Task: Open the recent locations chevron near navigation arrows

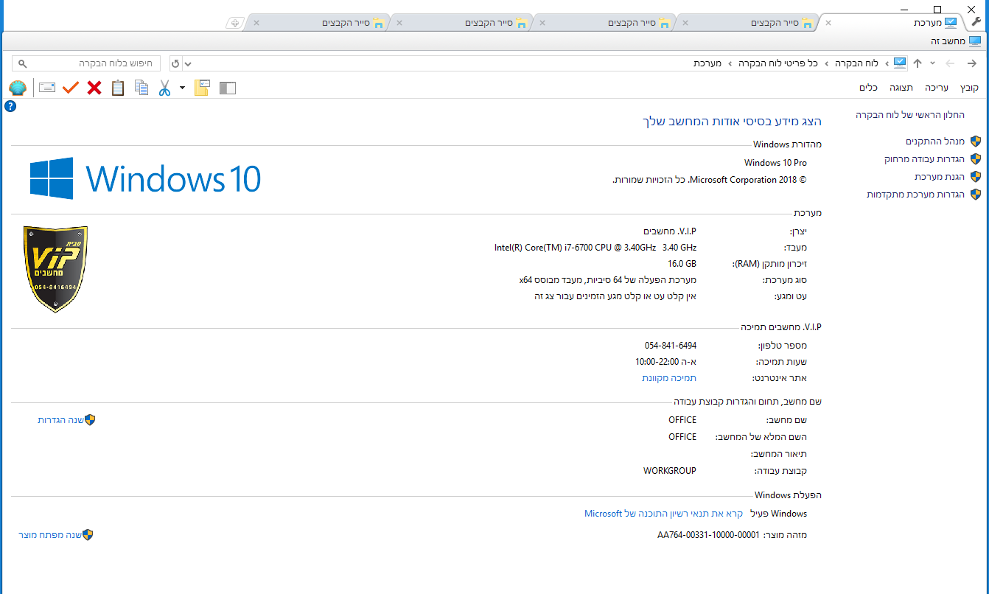Action: pyautogui.click(x=932, y=63)
